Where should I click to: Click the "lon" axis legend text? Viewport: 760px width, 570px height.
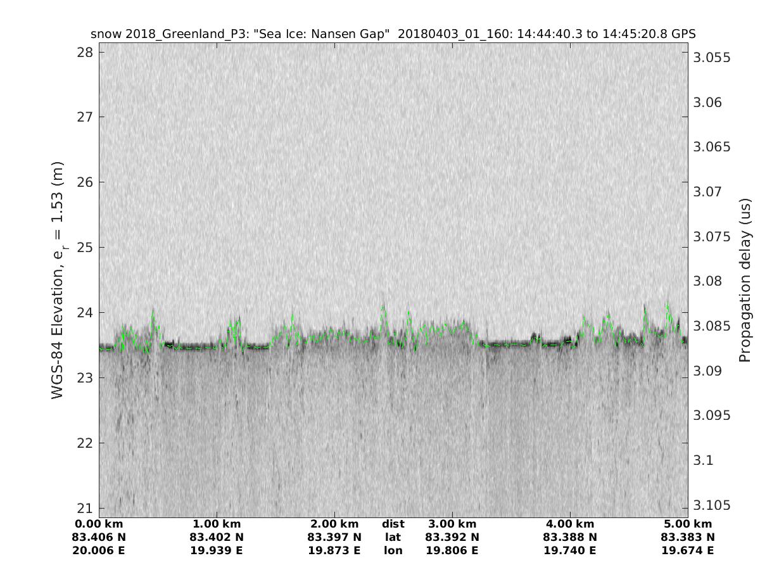(x=393, y=550)
